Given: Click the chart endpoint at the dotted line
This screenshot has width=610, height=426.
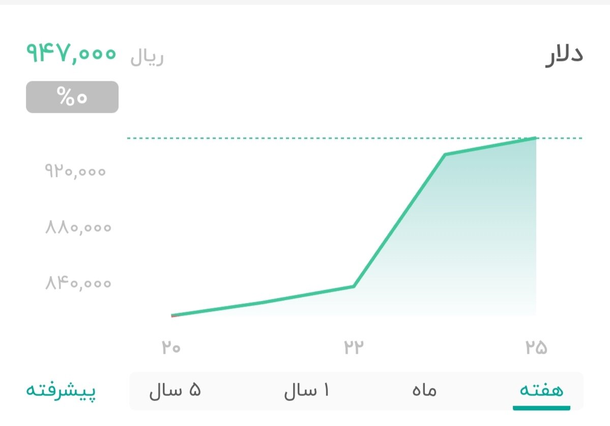Looking at the screenshot, I should [535, 138].
